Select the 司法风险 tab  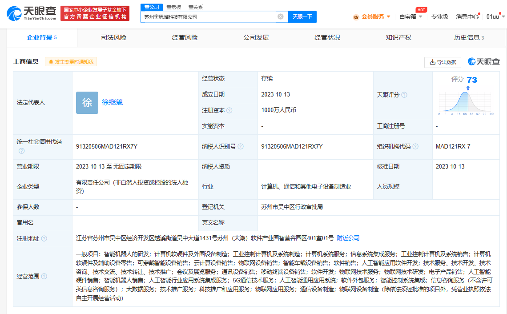113,37
